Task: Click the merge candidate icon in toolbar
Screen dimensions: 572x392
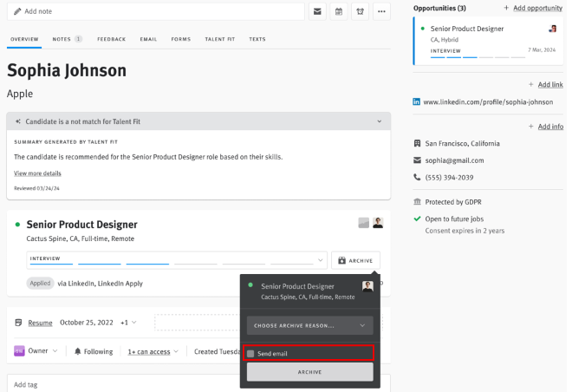Action: (x=360, y=11)
